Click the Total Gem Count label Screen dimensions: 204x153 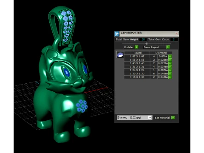(159, 40)
